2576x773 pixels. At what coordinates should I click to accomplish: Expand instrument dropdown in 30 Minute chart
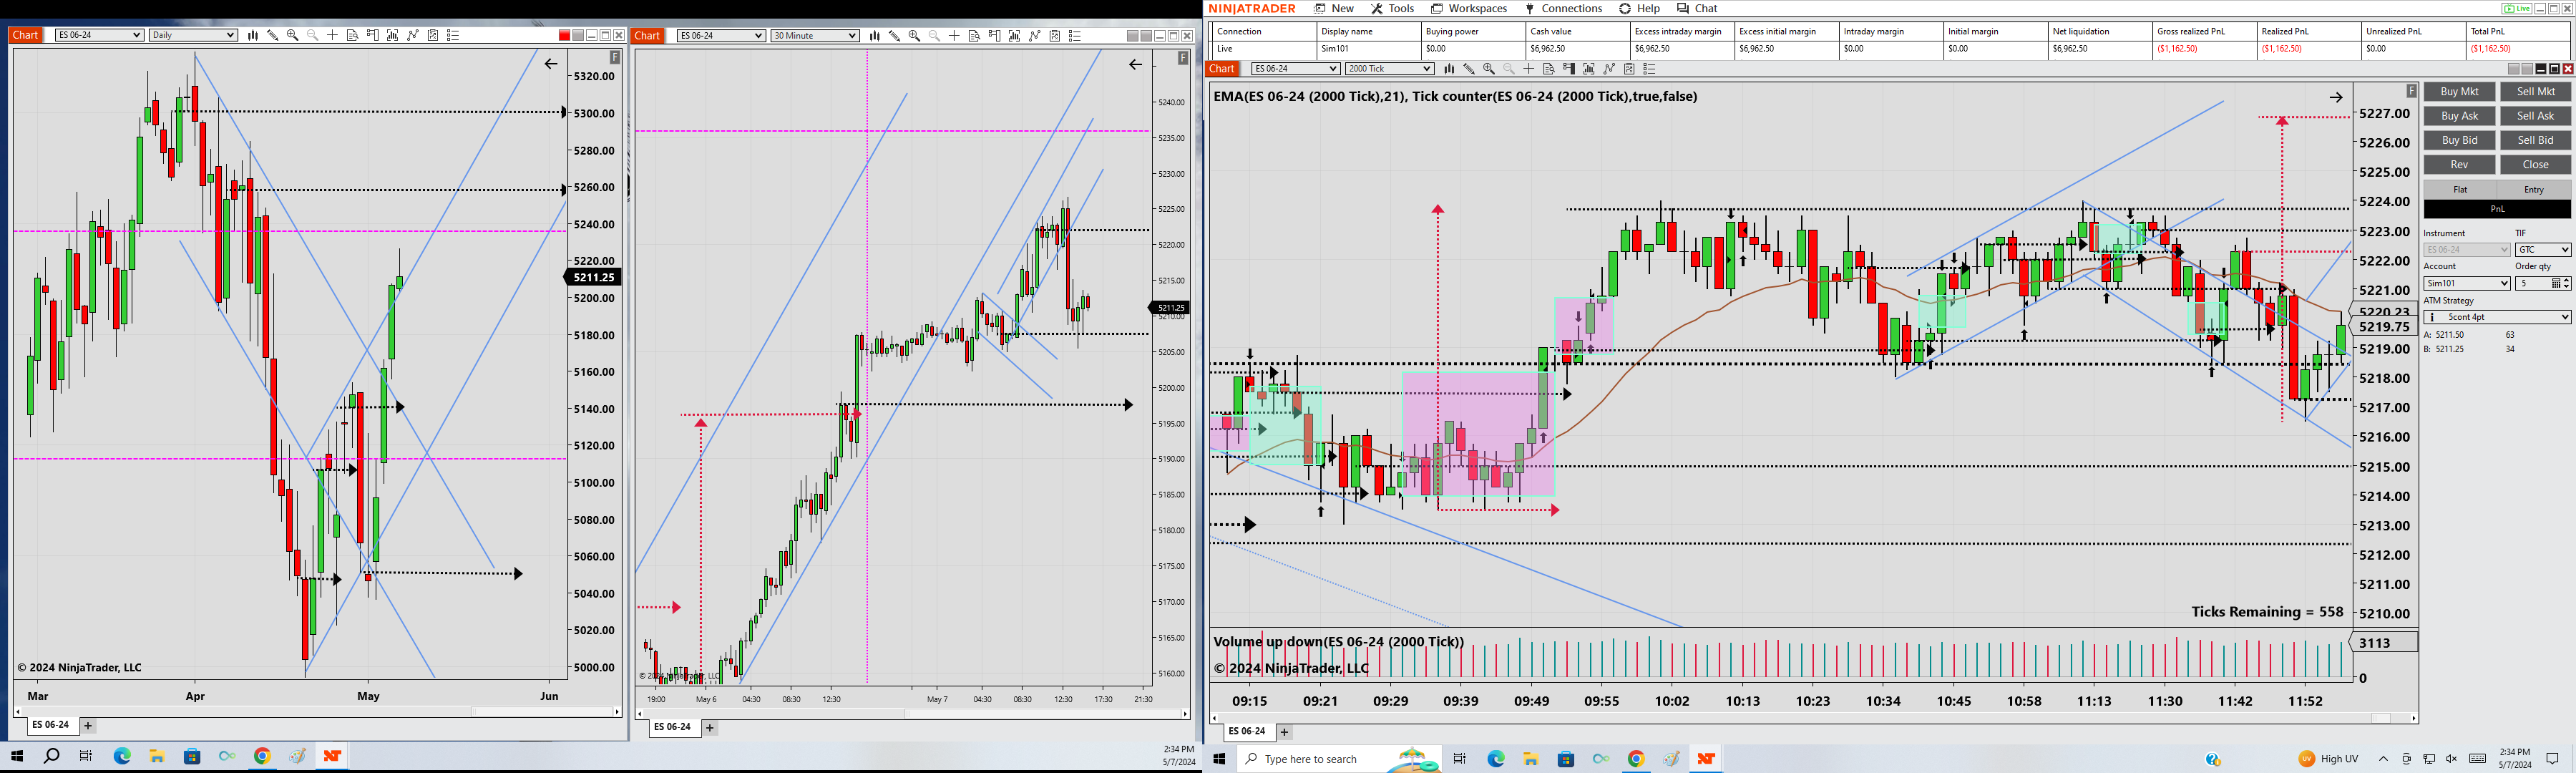pyautogui.click(x=721, y=36)
